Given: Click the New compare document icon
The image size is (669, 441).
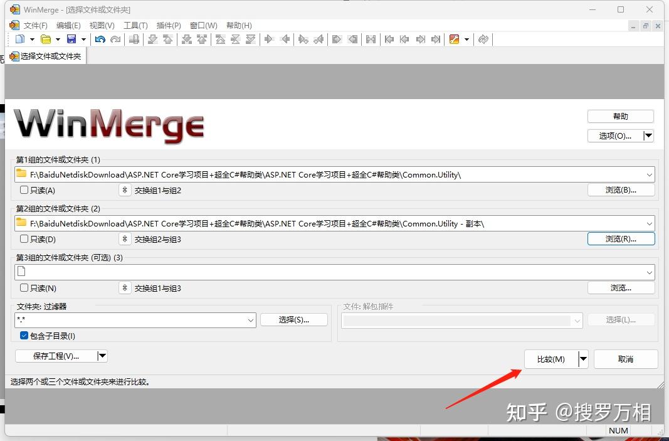Looking at the screenshot, I should pos(20,39).
